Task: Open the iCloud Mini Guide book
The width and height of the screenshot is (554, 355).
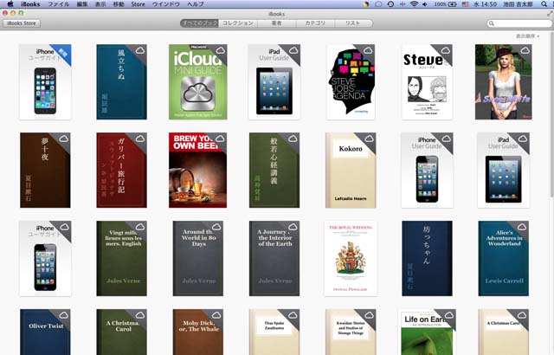Action: click(x=198, y=82)
